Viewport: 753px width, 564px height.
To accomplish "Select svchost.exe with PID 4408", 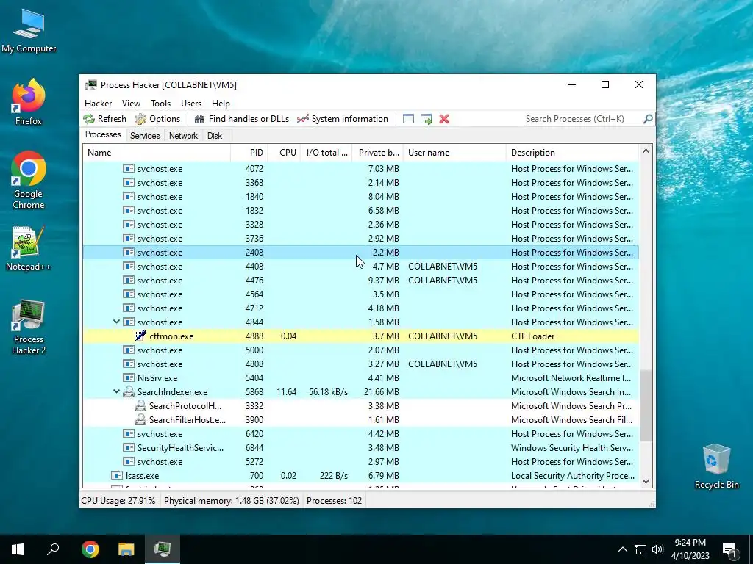I will pyautogui.click(x=360, y=266).
